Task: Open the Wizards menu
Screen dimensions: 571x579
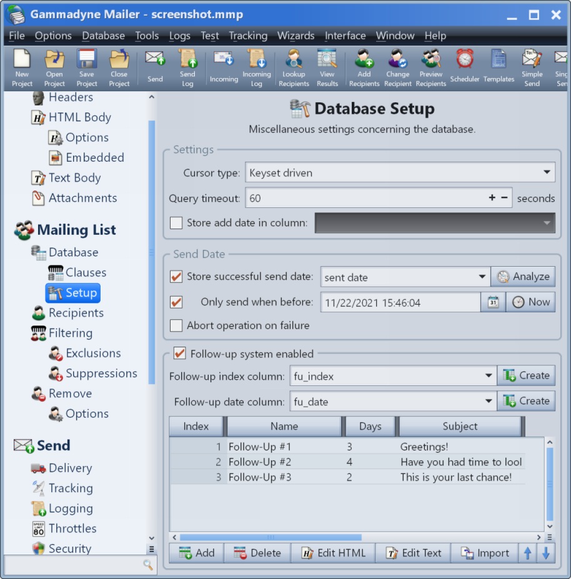Action: click(296, 36)
